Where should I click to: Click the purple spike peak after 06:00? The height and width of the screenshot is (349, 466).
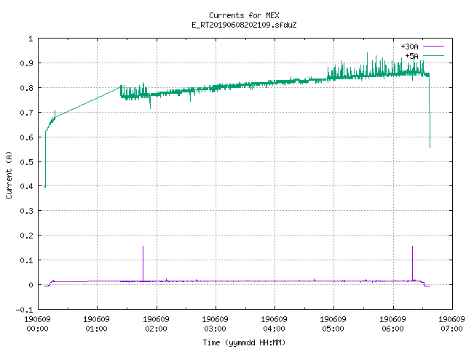pos(412,246)
